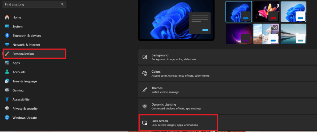Click the Windows Update arrows icon
This screenshot has height=132, width=317.
coord(7,117)
